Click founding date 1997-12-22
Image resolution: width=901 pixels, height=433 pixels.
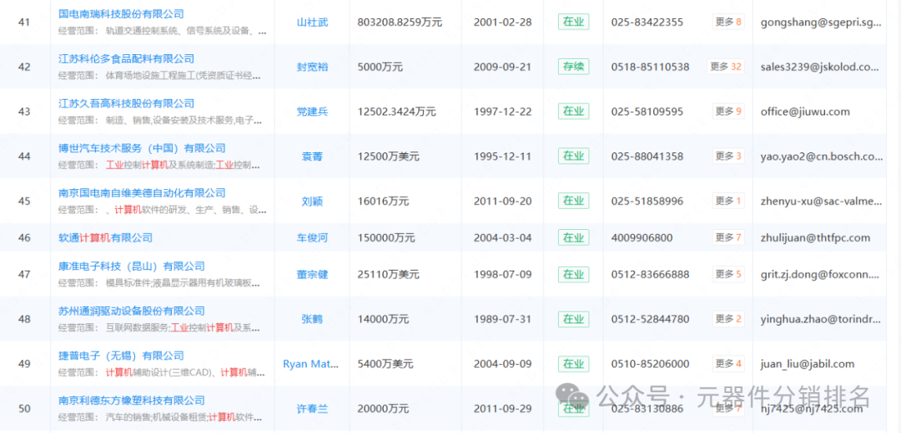tap(503, 112)
